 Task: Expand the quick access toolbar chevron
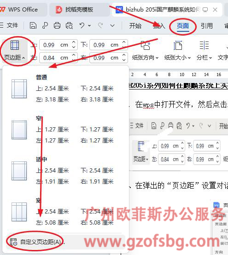pos(112,26)
